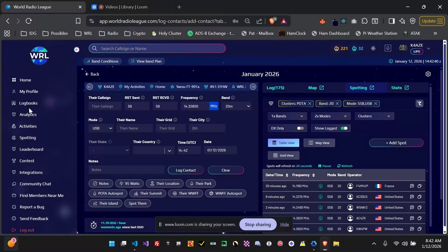Click the blue flame counter 32
The image size is (448, 252).
pyautogui.click(x=357, y=48)
